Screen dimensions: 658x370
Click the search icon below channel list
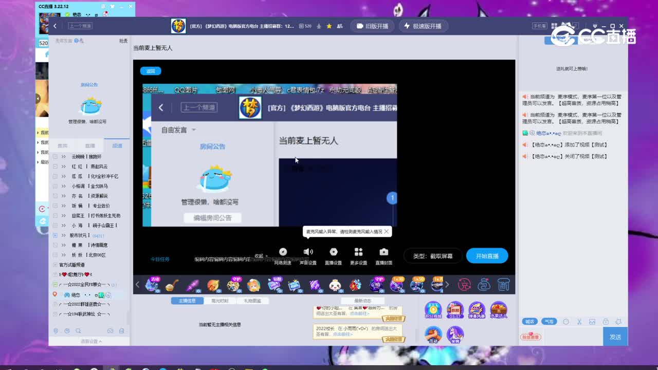click(x=78, y=331)
